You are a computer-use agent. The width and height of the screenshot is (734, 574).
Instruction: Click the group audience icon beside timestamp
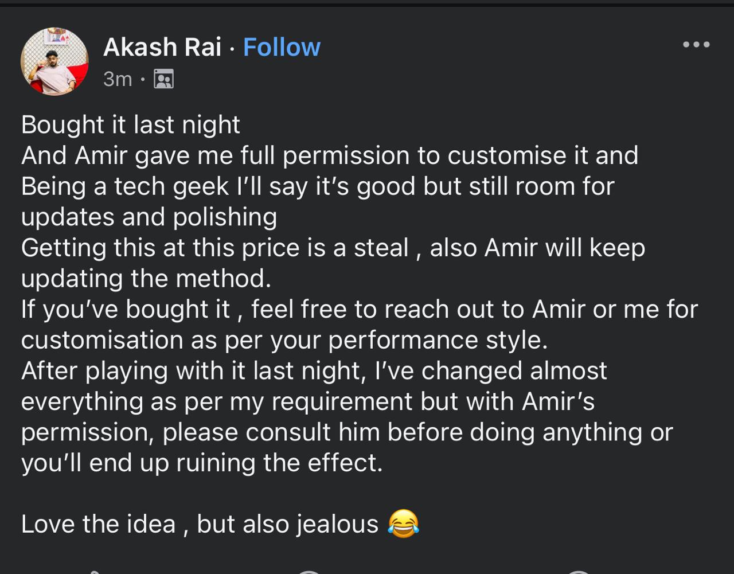163,79
